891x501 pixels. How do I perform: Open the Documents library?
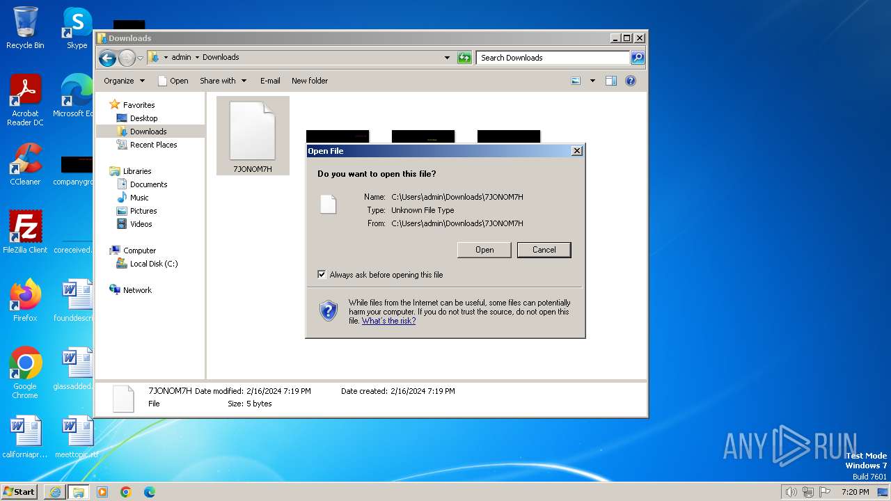coord(149,184)
